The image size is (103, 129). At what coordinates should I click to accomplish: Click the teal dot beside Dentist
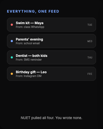click(x=12, y=57)
